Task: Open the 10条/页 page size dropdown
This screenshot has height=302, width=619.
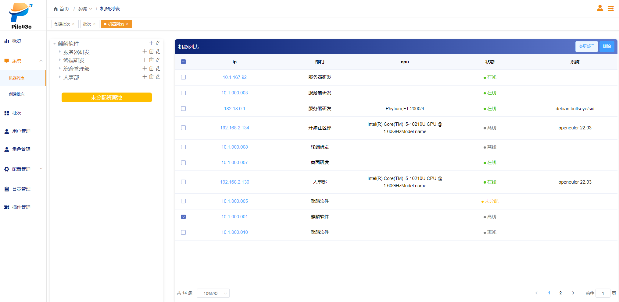Action: click(x=213, y=293)
